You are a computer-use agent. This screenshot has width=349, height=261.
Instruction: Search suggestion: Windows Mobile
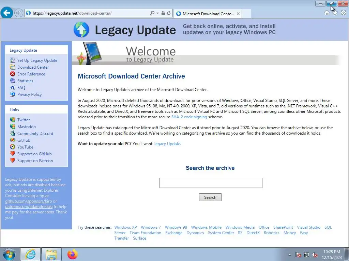(206, 227)
